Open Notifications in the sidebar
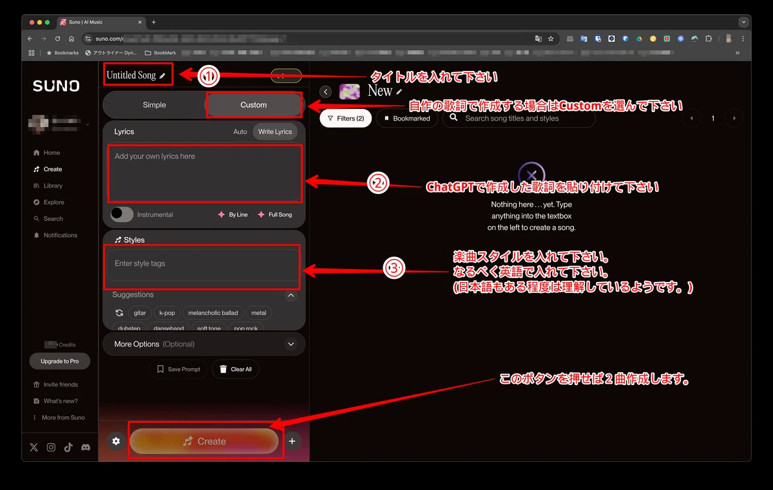 click(55, 235)
